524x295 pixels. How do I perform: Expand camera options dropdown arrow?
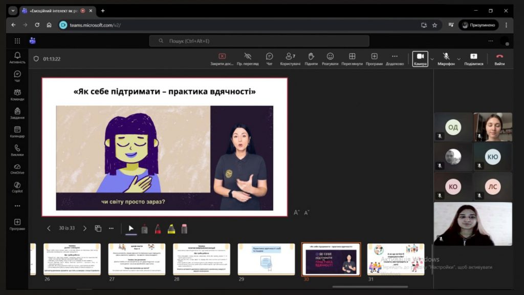click(x=432, y=58)
